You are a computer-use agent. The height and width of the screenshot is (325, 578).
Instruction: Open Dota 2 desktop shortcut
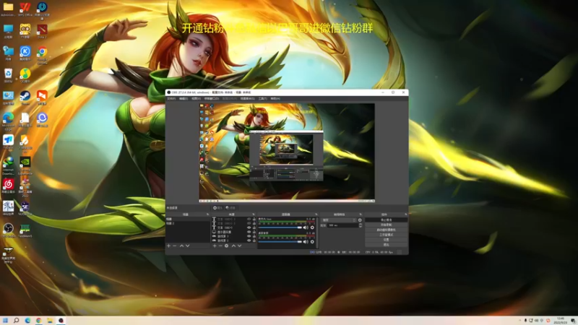[42, 31]
